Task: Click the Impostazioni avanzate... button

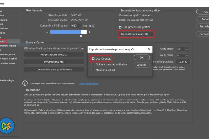Action: 136,34
